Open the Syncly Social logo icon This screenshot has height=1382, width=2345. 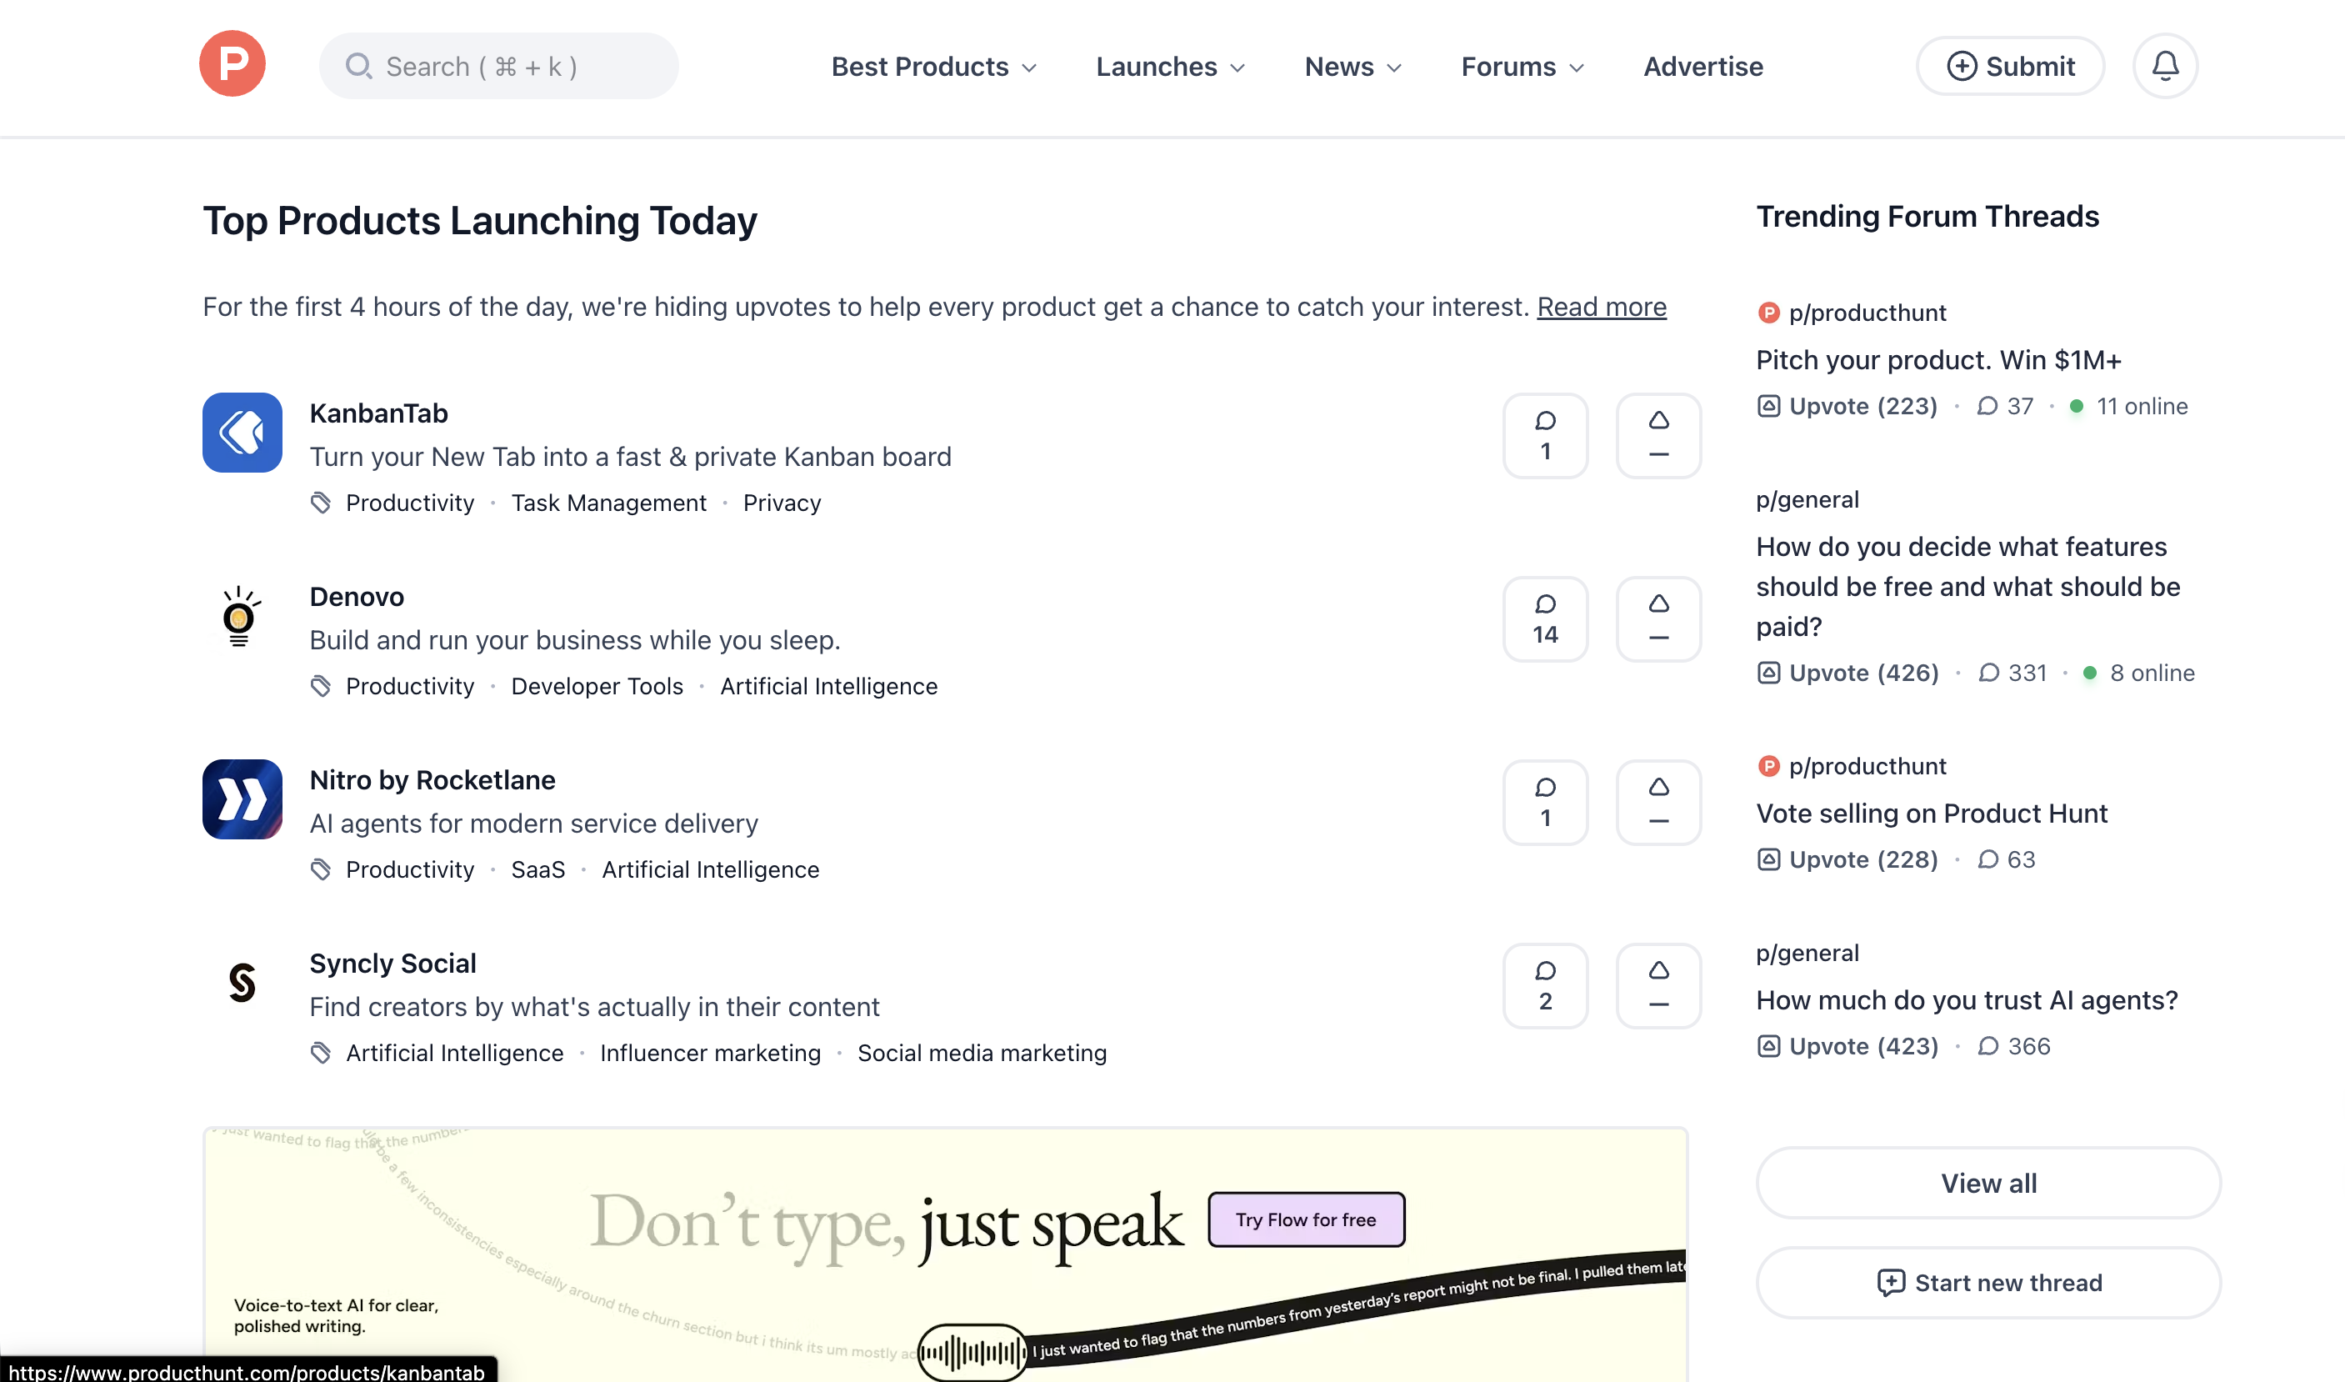(242, 984)
